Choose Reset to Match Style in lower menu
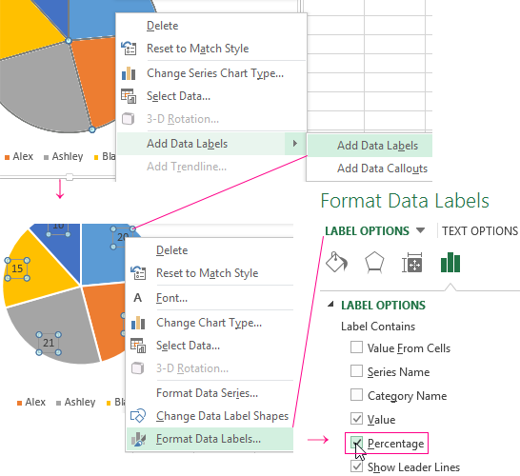The width and height of the screenshot is (520, 476). coord(208,273)
